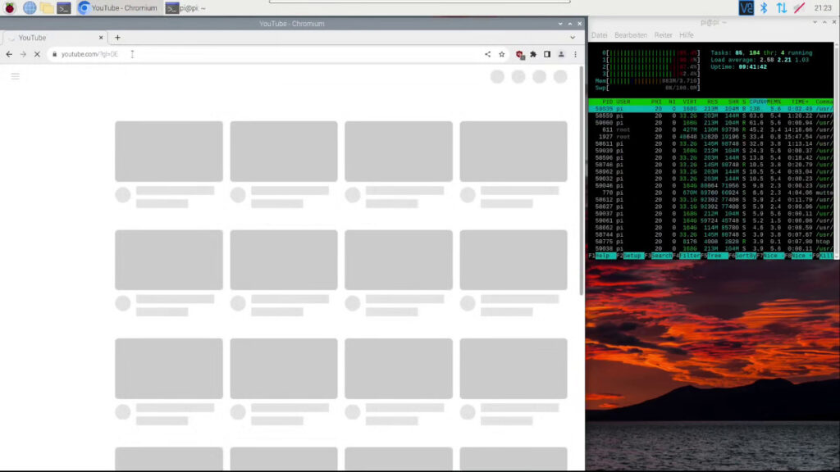Screen dimensions: 840x472
Task: Click F3 Search in the htop footer
Action: tap(659, 256)
